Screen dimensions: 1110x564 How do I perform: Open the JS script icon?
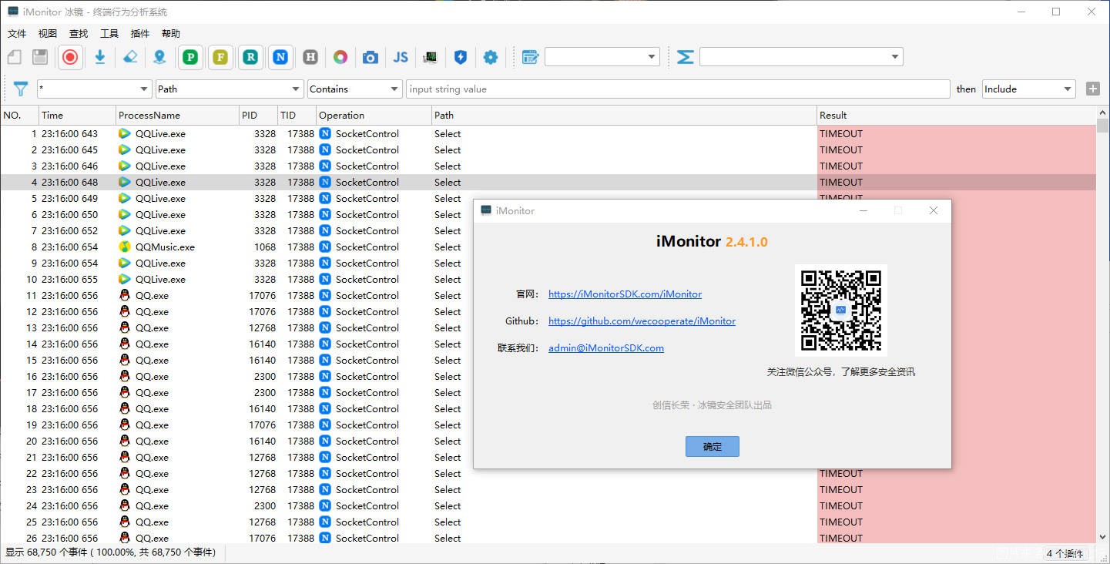click(401, 57)
